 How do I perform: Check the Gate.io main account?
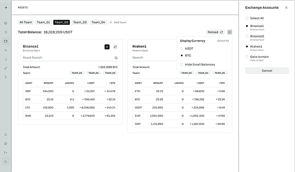(x=247, y=57)
